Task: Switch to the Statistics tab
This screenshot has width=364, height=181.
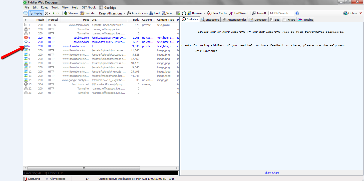Action: (x=190, y=19)
